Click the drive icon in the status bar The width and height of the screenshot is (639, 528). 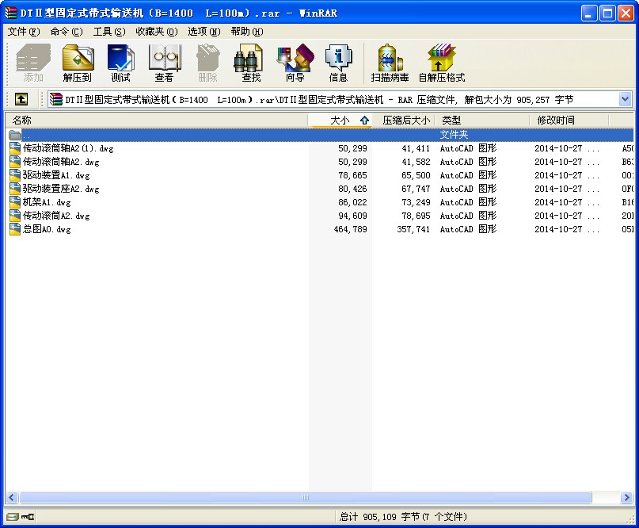12,517
